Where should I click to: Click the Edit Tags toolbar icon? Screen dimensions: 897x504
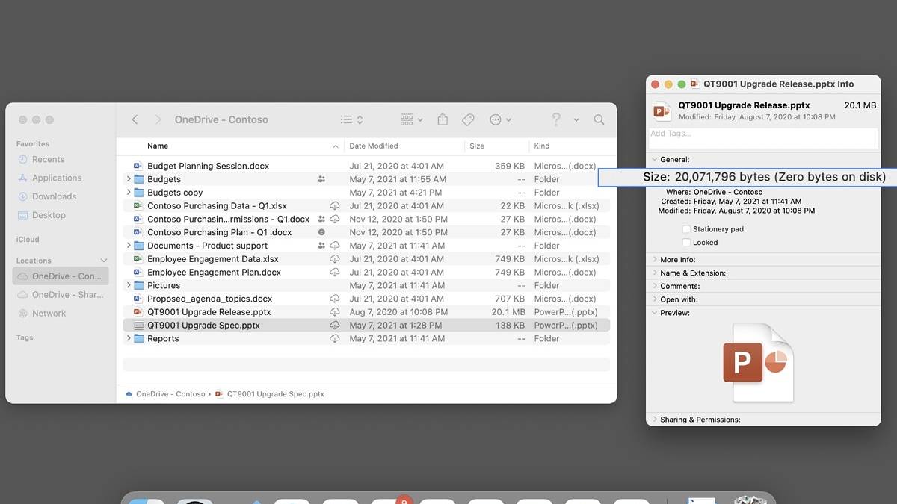tap(468, 119)
